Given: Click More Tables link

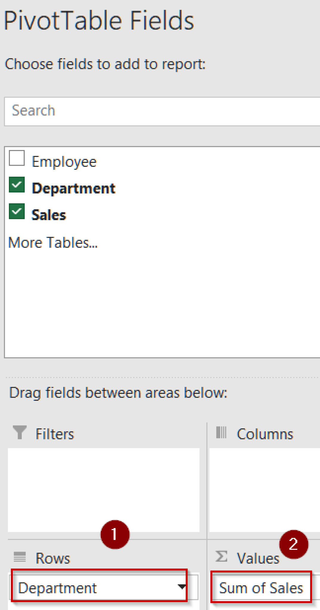Looking at the screenshot, I should coord(53,243).
